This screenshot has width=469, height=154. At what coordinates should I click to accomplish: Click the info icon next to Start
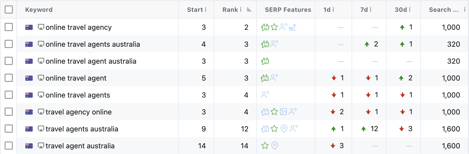(206, 10)
